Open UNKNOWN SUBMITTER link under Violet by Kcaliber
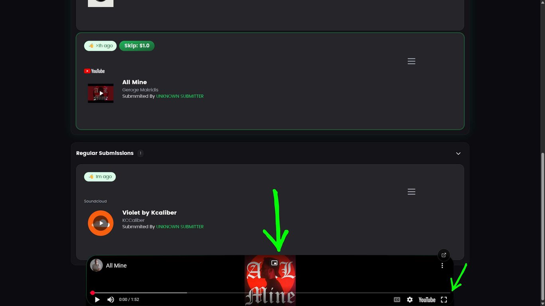545x306 pixels. coord(180,227)
